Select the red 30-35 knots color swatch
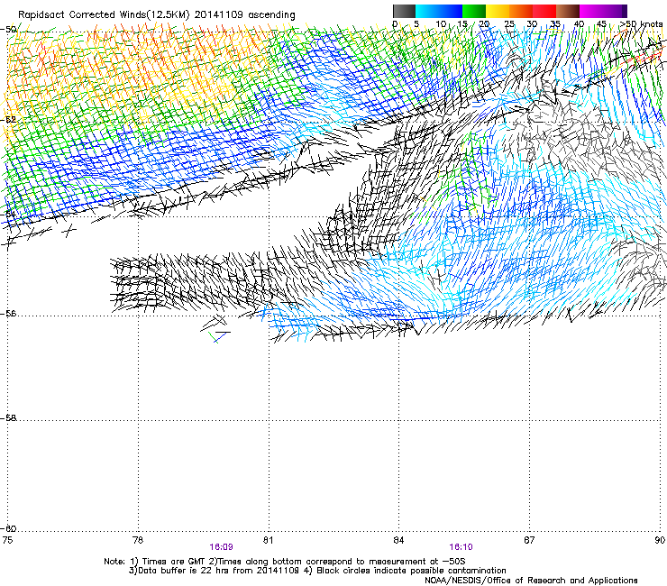667x586 pixels. (x=544, y=12)
